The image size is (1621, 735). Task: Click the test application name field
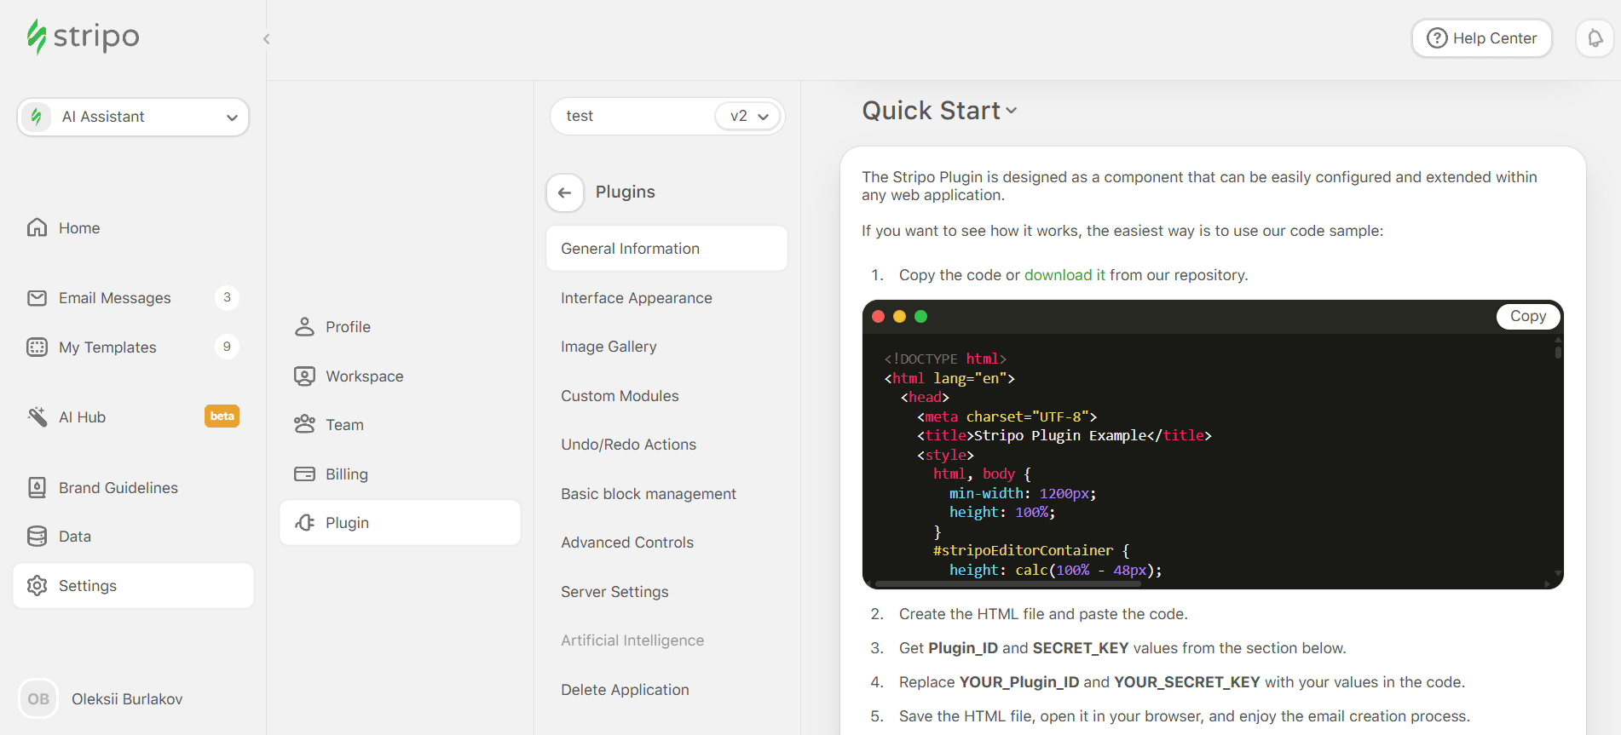pos(632,116)
